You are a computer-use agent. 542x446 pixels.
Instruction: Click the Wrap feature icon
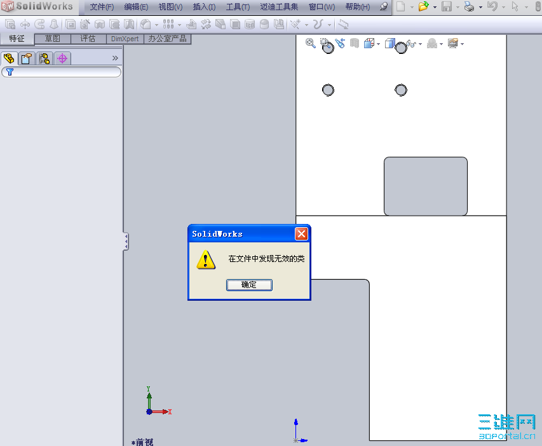point(250,24)
